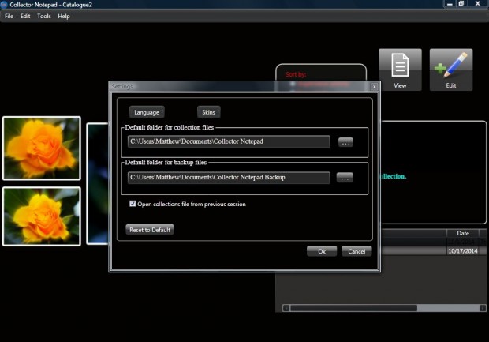Click the left arrow of the horizontal scrollbar
This screenshot has width=489, height=342.
(x=286, y=307)
